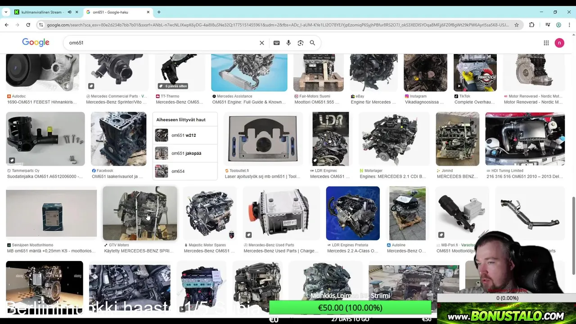View site information for google.com
This screenshot has width=576, height=324.
41,25
